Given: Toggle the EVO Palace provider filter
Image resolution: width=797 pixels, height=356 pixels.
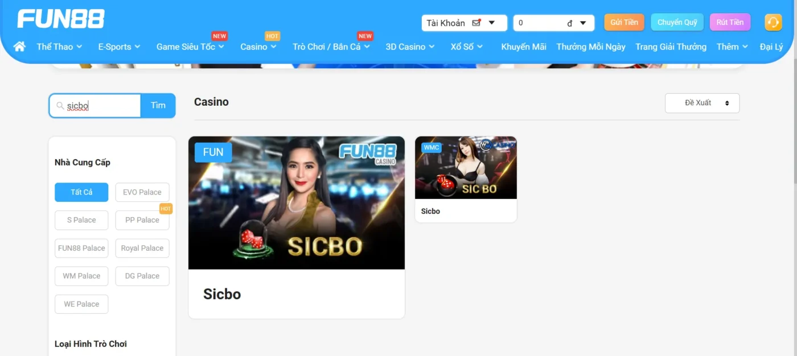Looking at the screenshot, I should [142, 192].
